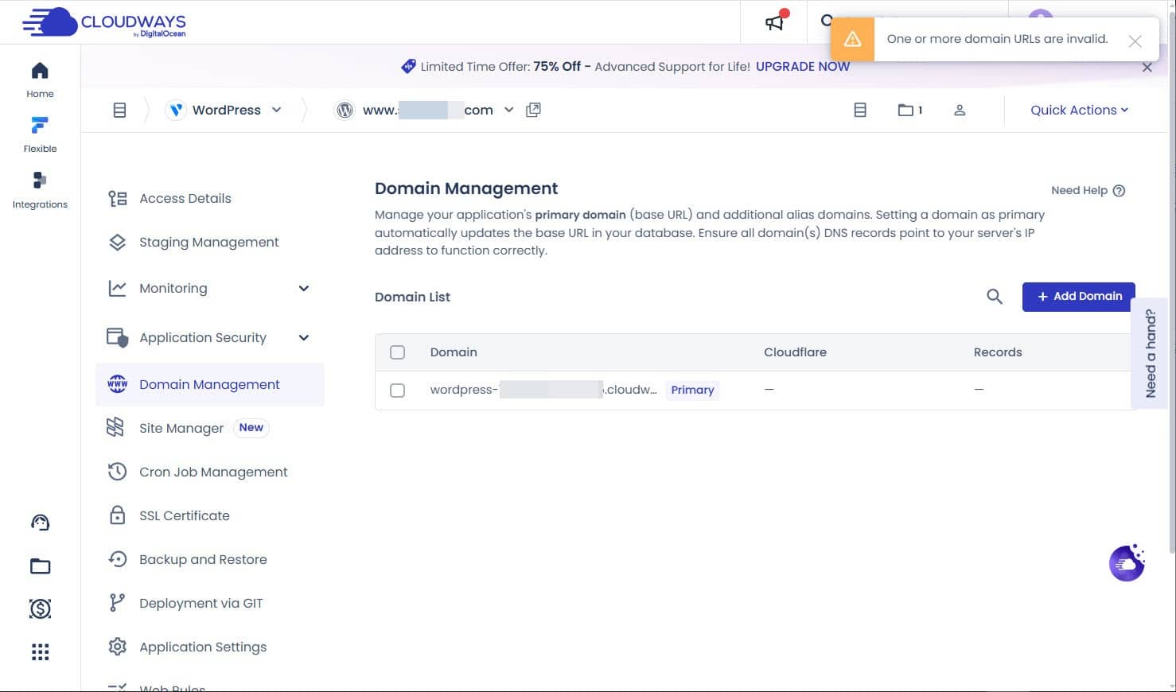This screenshot has height=692, width=1176.
Task: Open the Need Help question icon
Action: coord(1119,190)
